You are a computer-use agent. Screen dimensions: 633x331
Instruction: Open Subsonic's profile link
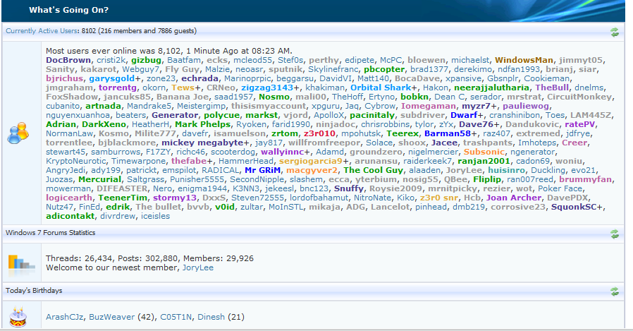(484, 152)
